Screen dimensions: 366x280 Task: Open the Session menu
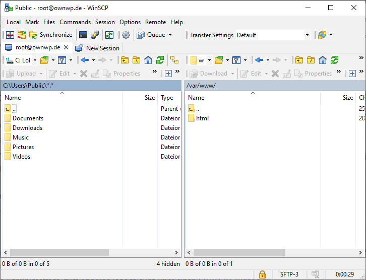[105, 22]
